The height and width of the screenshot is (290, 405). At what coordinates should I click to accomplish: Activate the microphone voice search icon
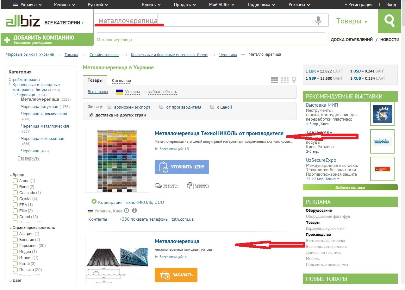tap(318, 21)
